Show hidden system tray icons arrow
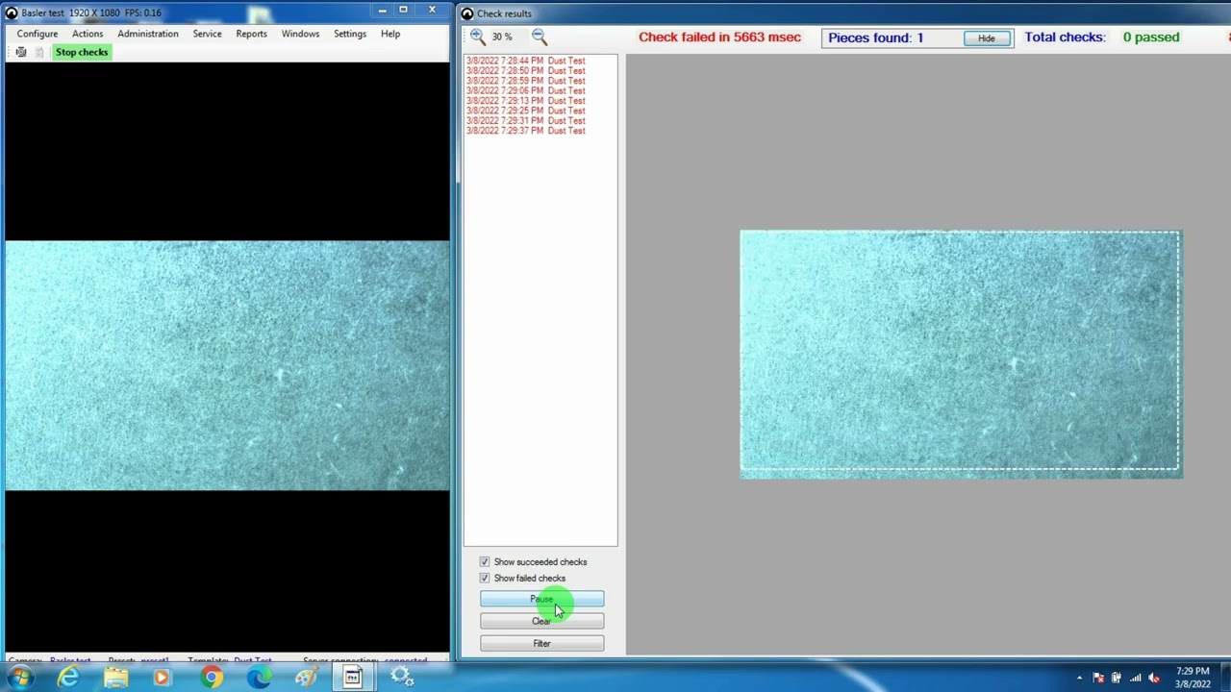This screenshot has height=692, width=1231. [x=1079, y=678]
